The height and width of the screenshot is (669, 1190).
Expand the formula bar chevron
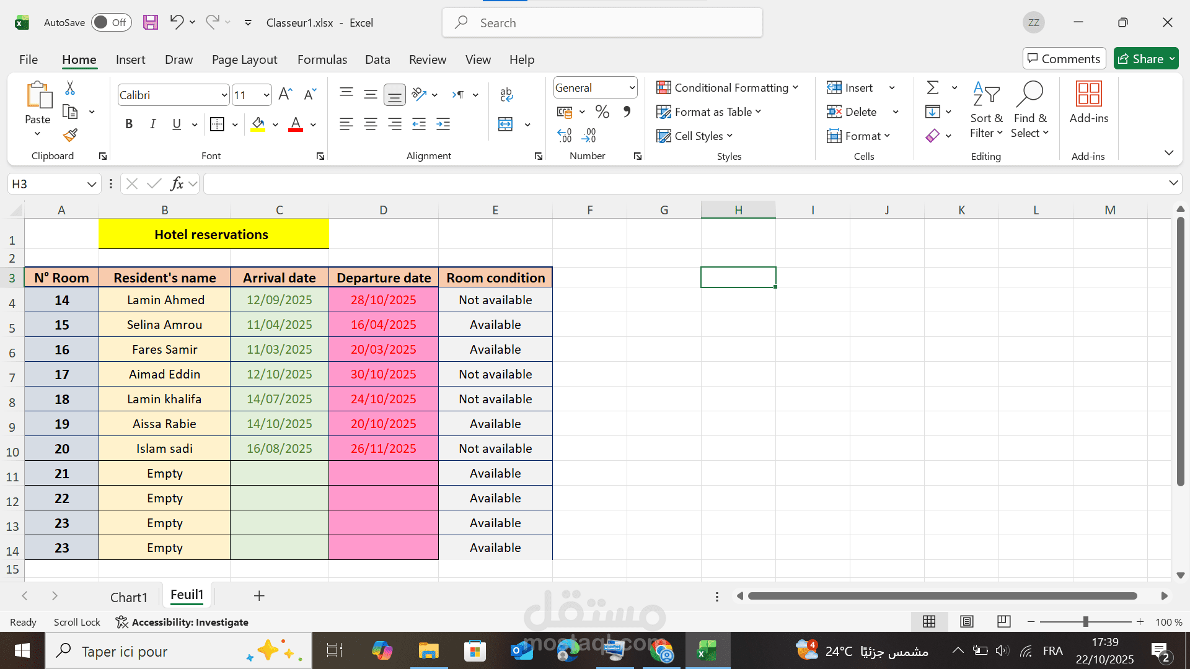coord(1173,183)
